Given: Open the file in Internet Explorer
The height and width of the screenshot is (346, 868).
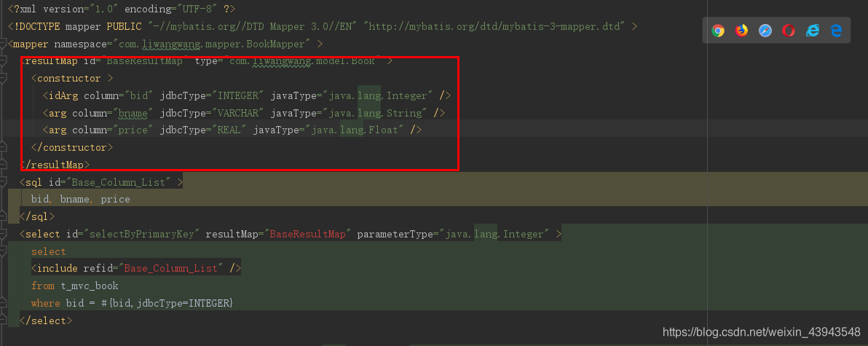Looking at the screenshot, I should tap(812, 31).
